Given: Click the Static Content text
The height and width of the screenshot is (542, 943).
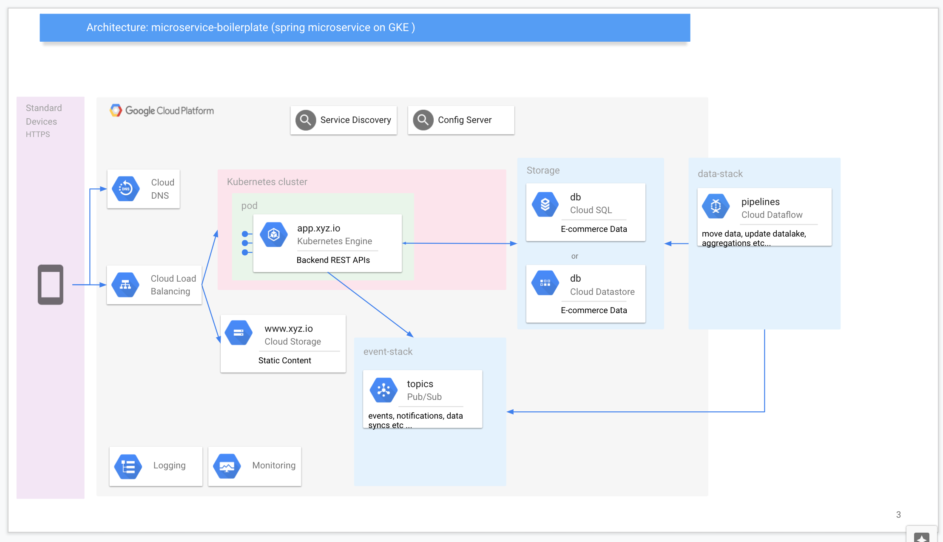Looking at the screenshot, I should click(284, 360).
